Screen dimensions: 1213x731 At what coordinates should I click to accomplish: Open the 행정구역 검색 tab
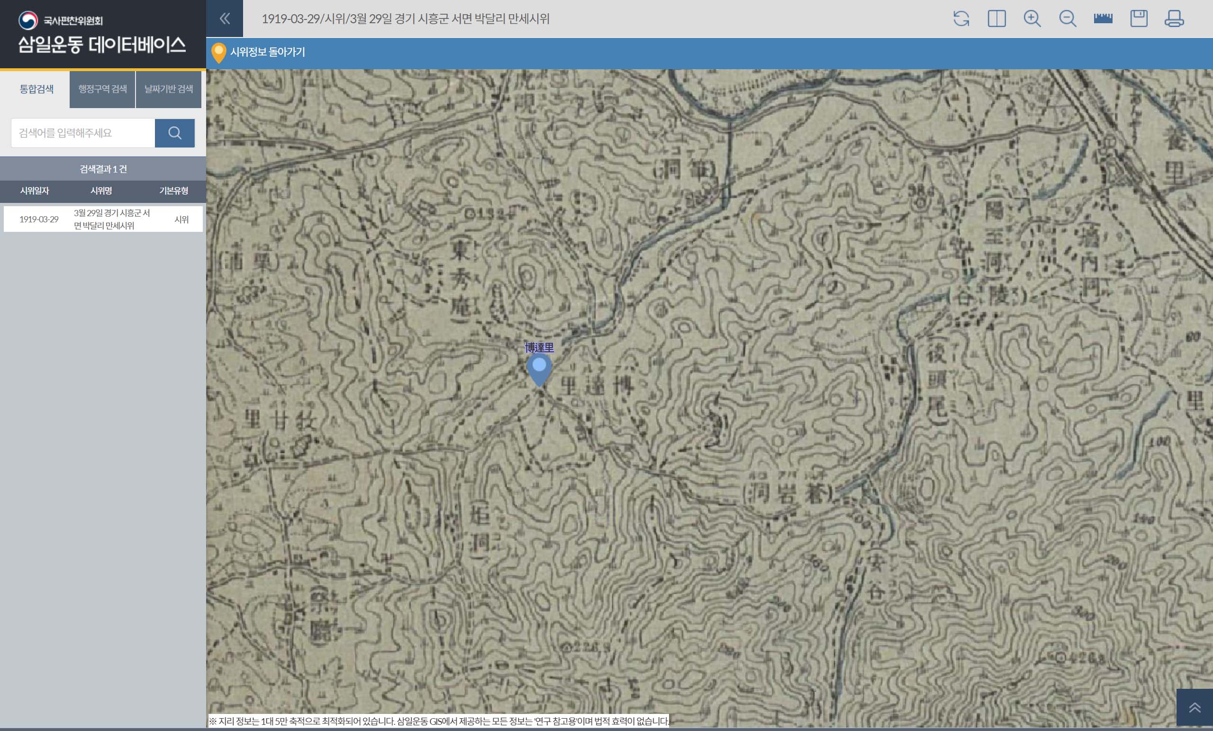coord(102,89)
